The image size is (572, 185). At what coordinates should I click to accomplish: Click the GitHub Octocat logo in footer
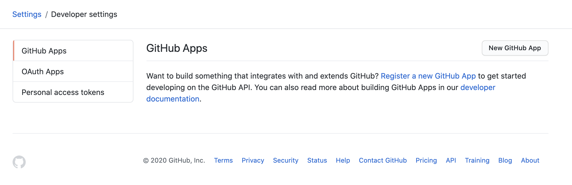pyautogui.click(x=19, y=162)
